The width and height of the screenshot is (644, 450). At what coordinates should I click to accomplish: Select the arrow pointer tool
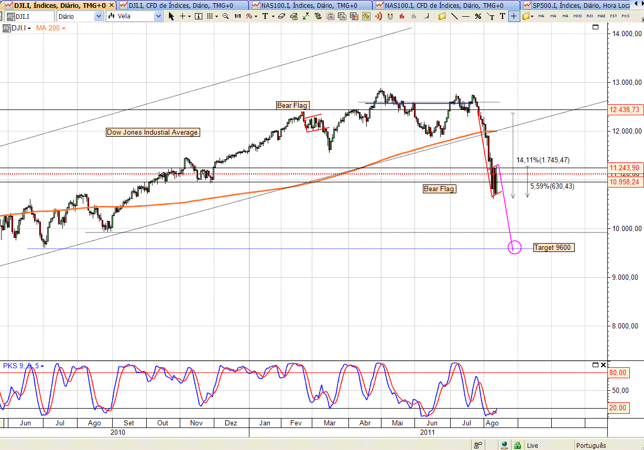171,16
